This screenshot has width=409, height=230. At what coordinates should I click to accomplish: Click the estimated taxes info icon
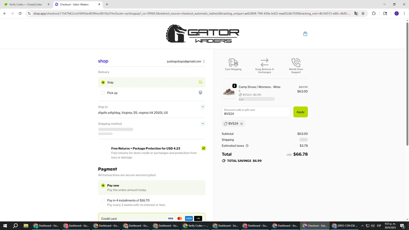[x=247, y=146]
